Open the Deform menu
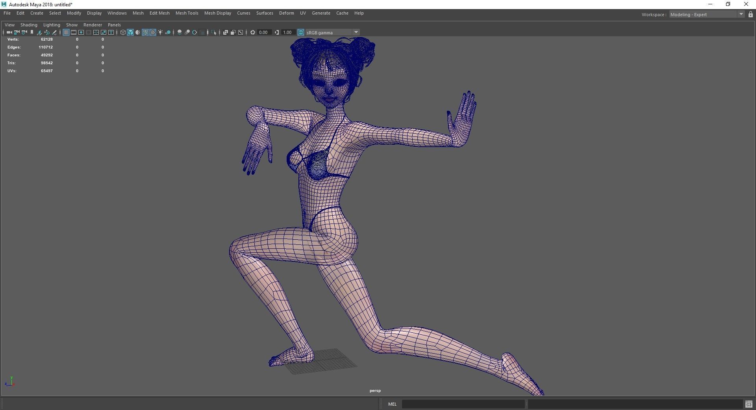Screen dimensions: 756x410 pos(286,13)
